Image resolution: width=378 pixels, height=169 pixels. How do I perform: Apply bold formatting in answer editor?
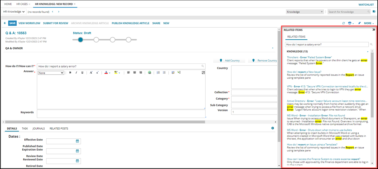70,72
